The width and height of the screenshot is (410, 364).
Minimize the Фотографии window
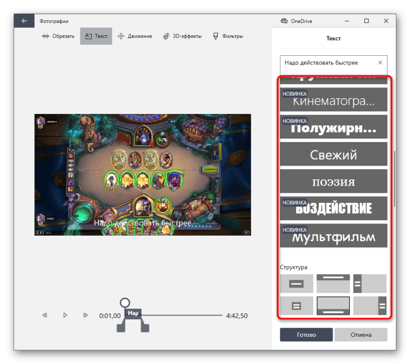(x=347, y=21)
